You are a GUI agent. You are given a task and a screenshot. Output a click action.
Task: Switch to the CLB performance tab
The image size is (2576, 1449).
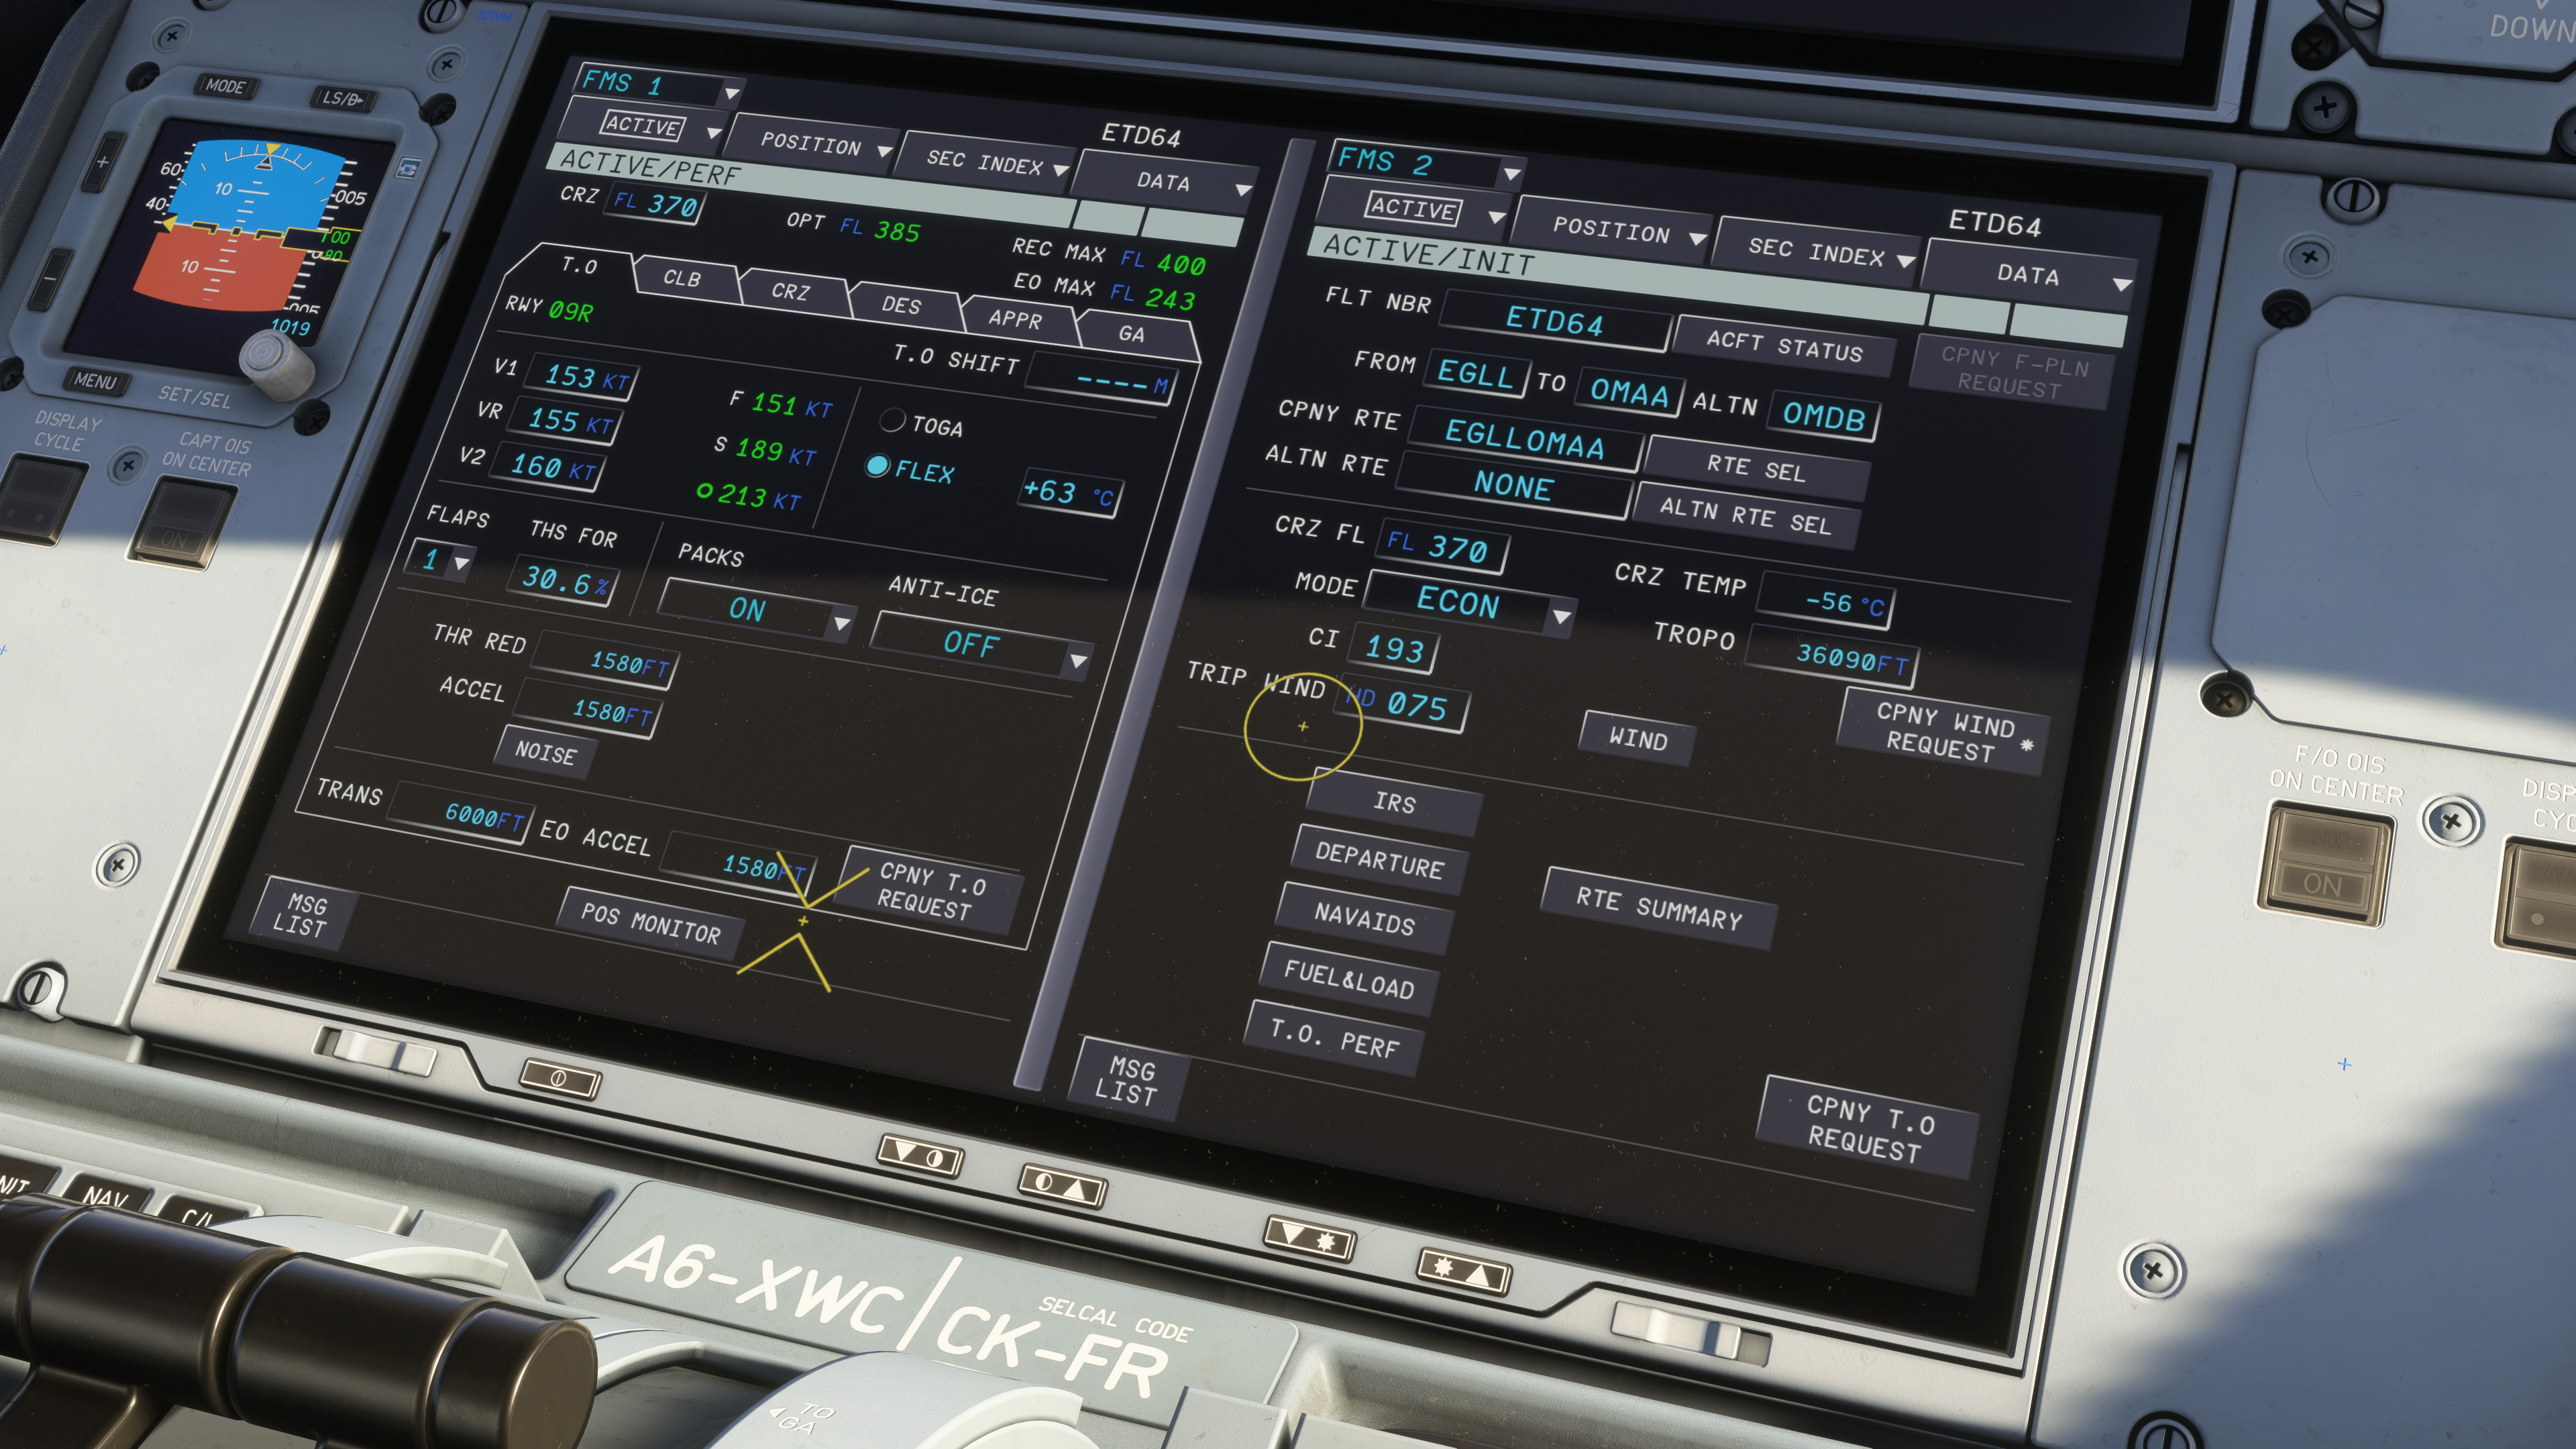pos(682,278)
